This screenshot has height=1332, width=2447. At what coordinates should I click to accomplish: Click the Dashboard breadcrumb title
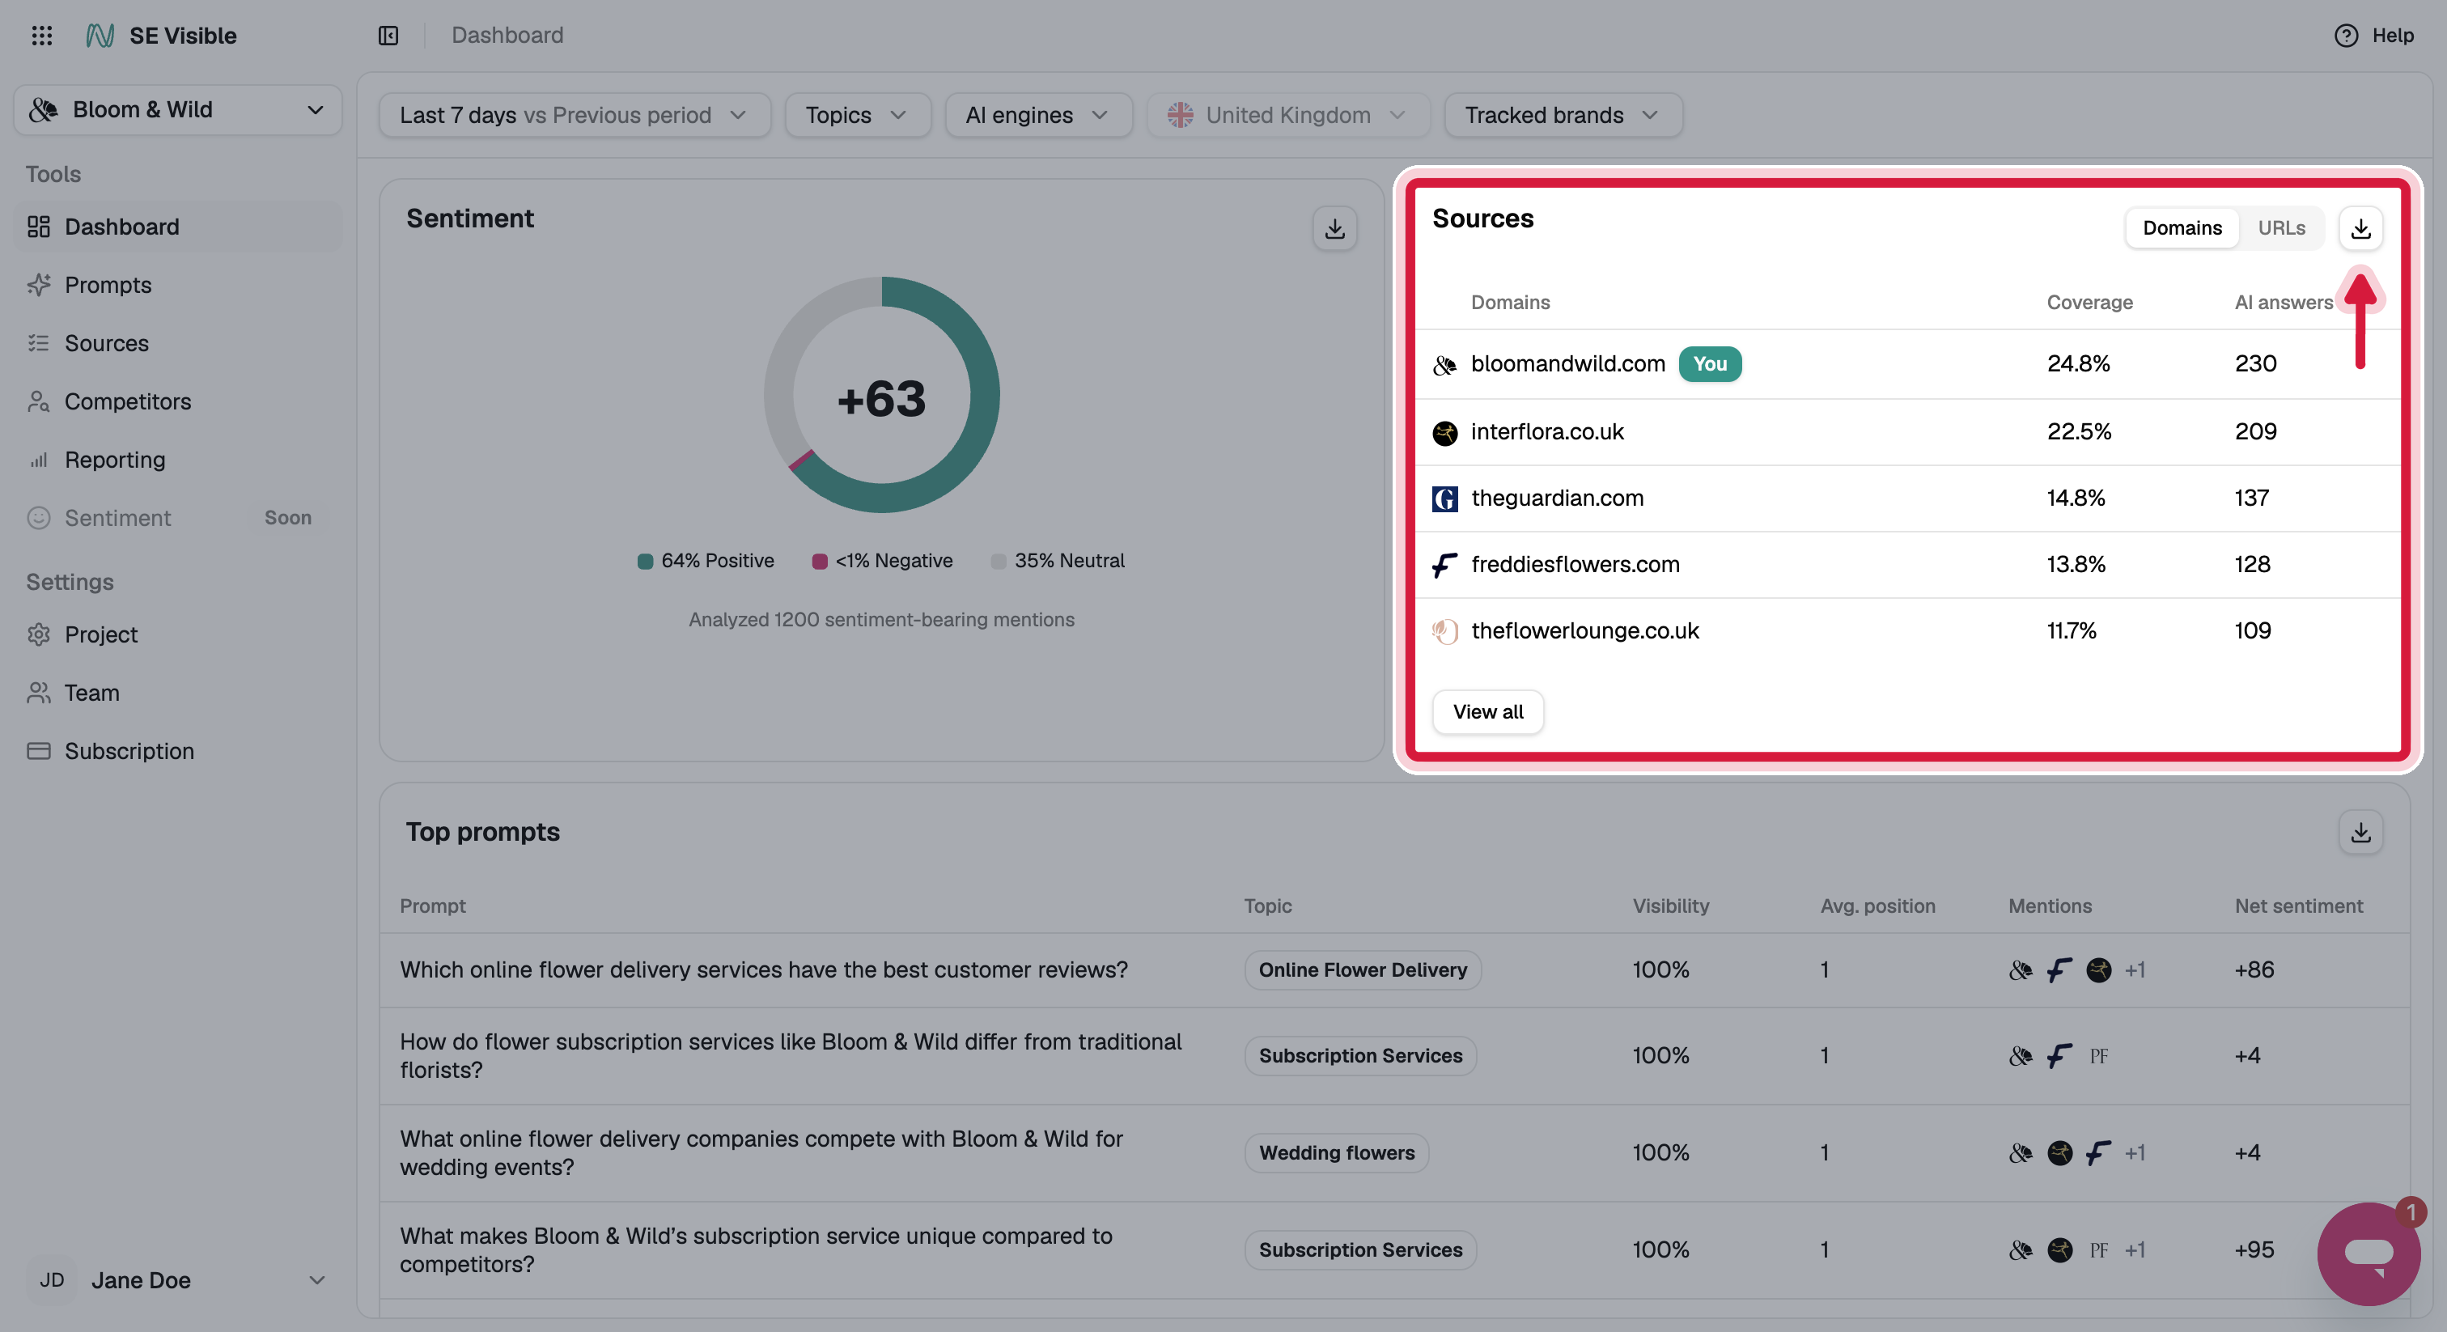(507, 35)
